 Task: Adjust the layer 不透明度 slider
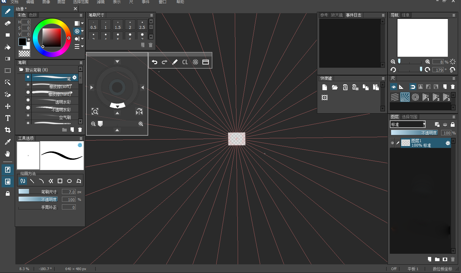(414, 132)
